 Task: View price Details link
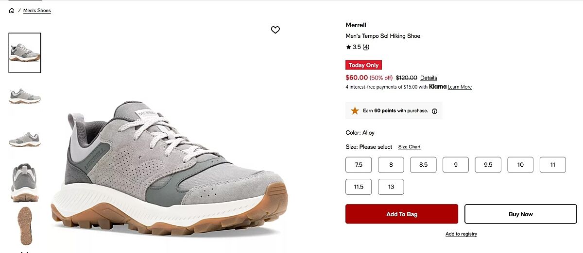429,78
